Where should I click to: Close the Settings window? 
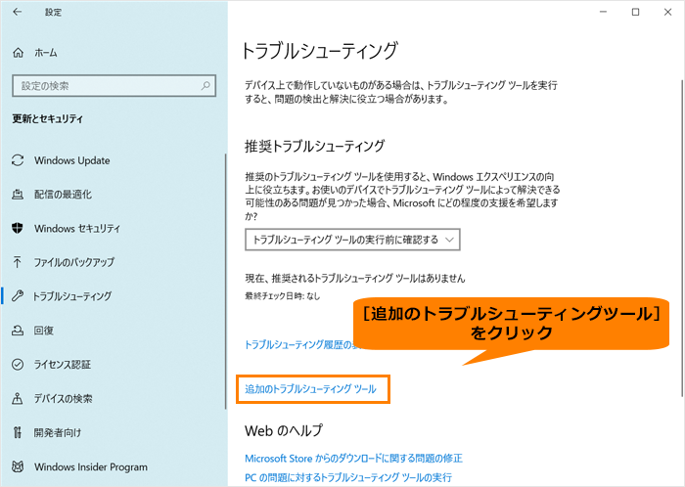pyautogui.click(x=667, y=12)
